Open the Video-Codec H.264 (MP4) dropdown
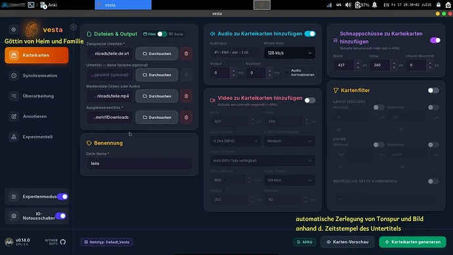Viewport: 453px width, 255px height. [235, 141]
